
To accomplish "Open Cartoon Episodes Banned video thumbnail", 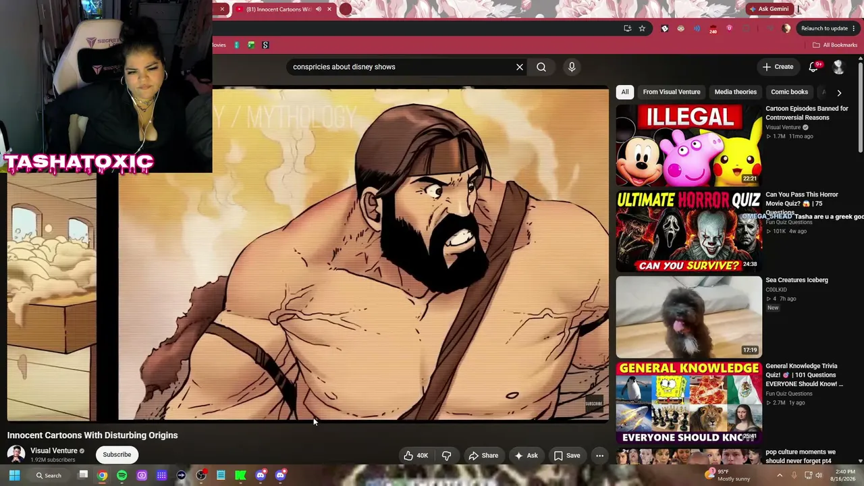I will tap(688, 144).
